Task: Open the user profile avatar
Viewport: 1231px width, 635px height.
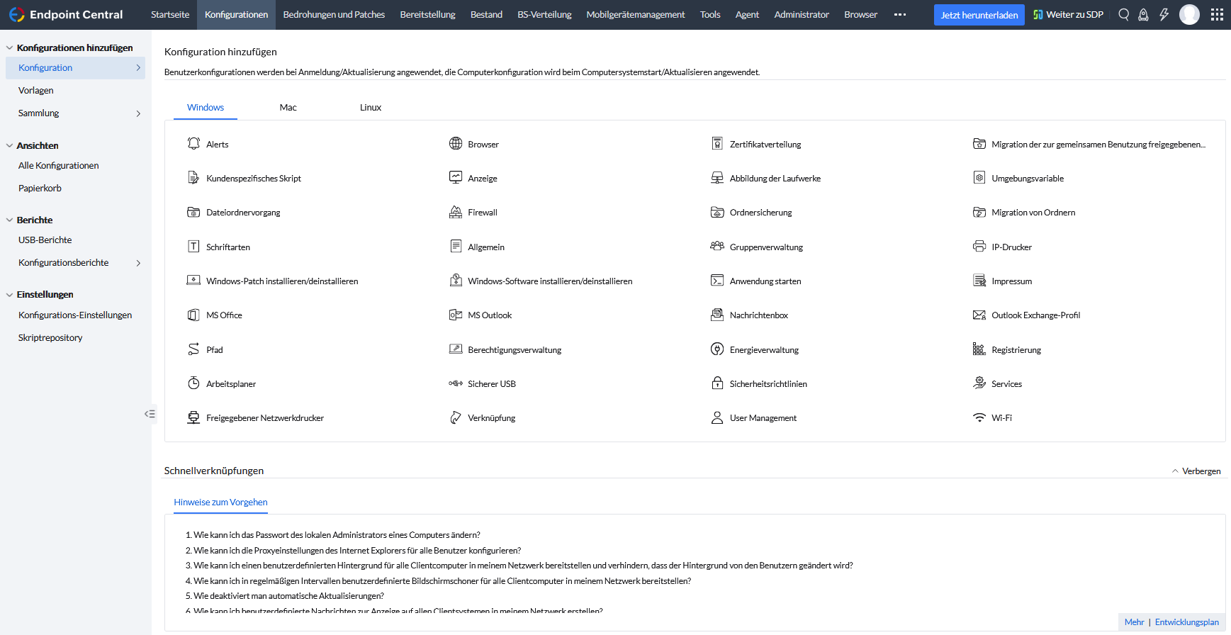Action: (1189, 14)
